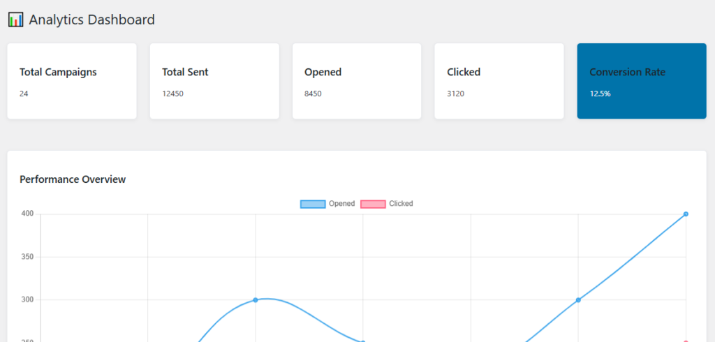Hide the Opened series via legend label
This screenshot has height=342, width=715.
pyautogui.click(x=341, y=204)
